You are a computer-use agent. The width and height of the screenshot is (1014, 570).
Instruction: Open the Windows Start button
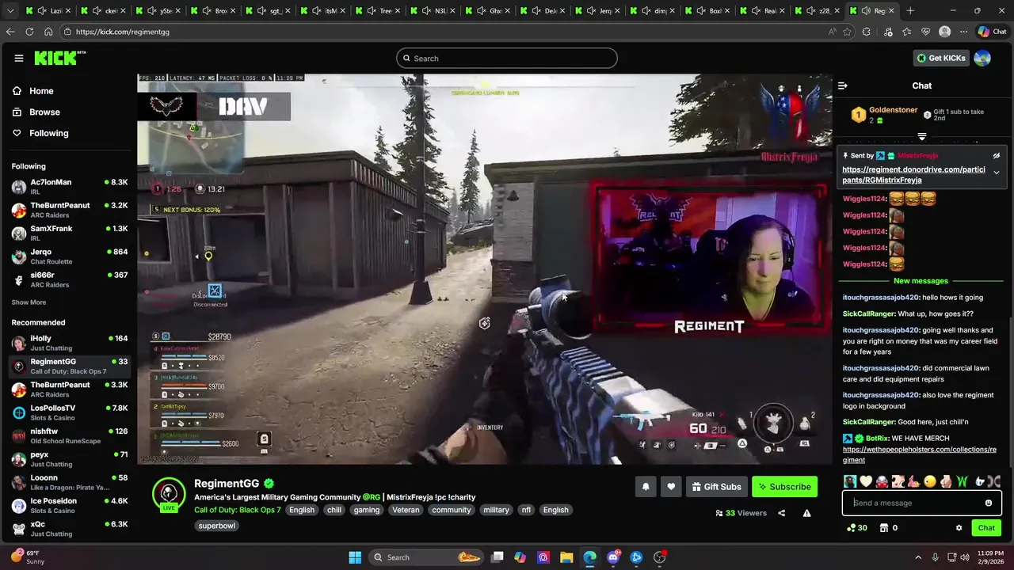click(x=355, y=557)
